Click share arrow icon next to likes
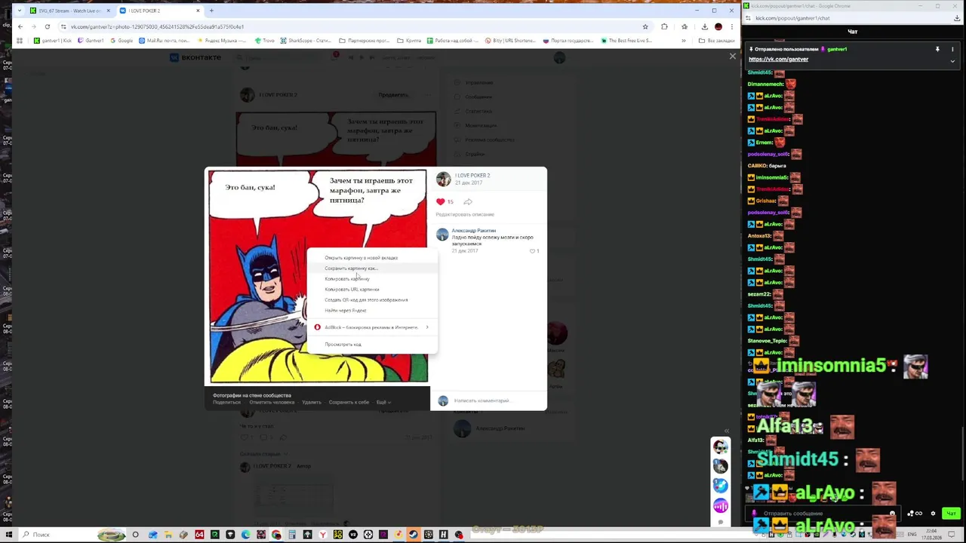 coord(468,201)
